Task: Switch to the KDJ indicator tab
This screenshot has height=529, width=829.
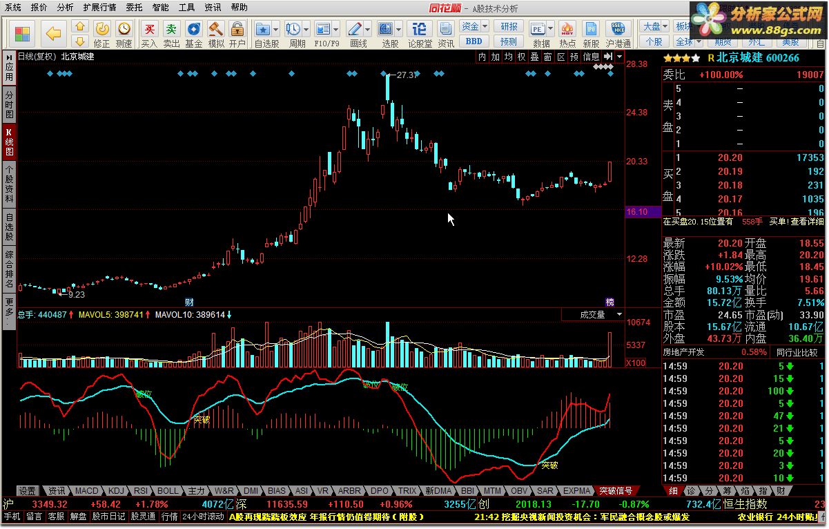Action: click(116, 491)
